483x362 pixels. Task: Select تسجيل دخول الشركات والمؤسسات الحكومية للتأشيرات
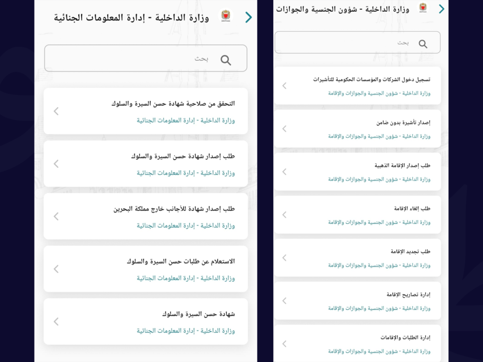click(357, 86)
